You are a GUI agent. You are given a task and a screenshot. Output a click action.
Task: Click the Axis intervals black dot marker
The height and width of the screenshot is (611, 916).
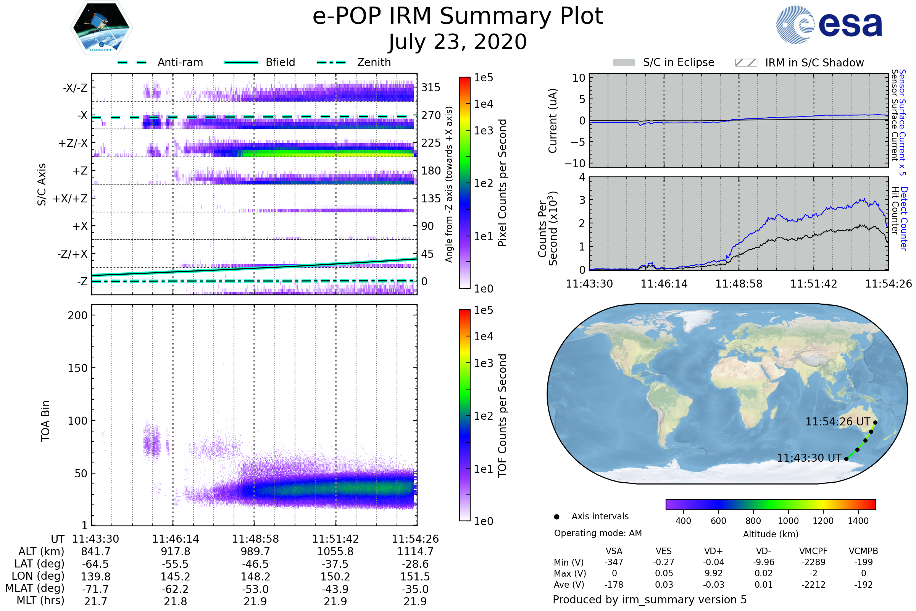click(x=556, y=517)
